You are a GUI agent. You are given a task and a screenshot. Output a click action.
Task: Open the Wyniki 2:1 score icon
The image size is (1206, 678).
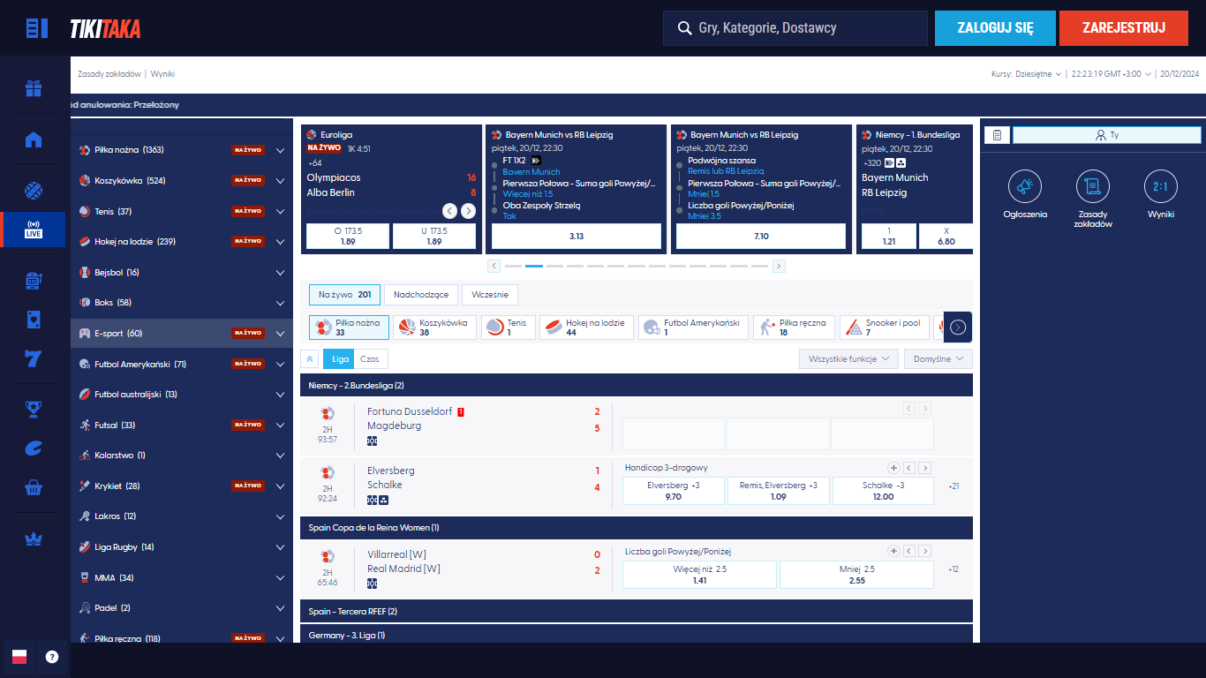point(1161,186)
